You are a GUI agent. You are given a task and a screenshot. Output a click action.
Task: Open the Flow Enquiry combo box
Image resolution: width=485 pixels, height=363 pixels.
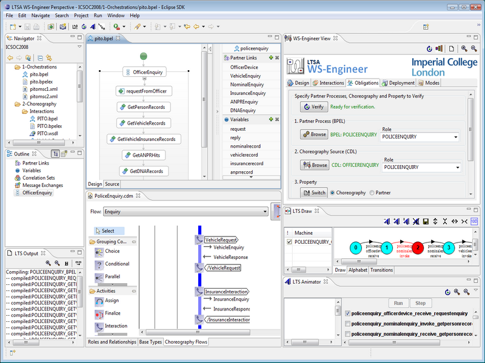(186, 212)
